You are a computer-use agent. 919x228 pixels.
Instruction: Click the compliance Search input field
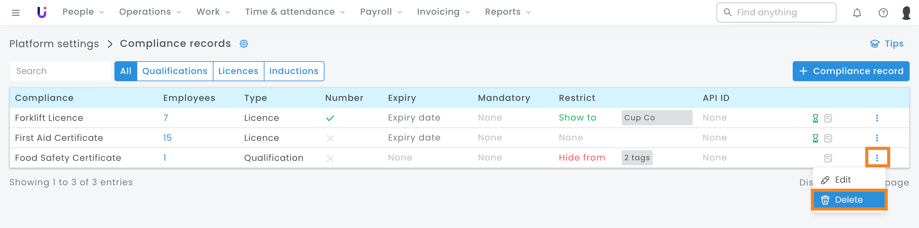tap(61, 71)
